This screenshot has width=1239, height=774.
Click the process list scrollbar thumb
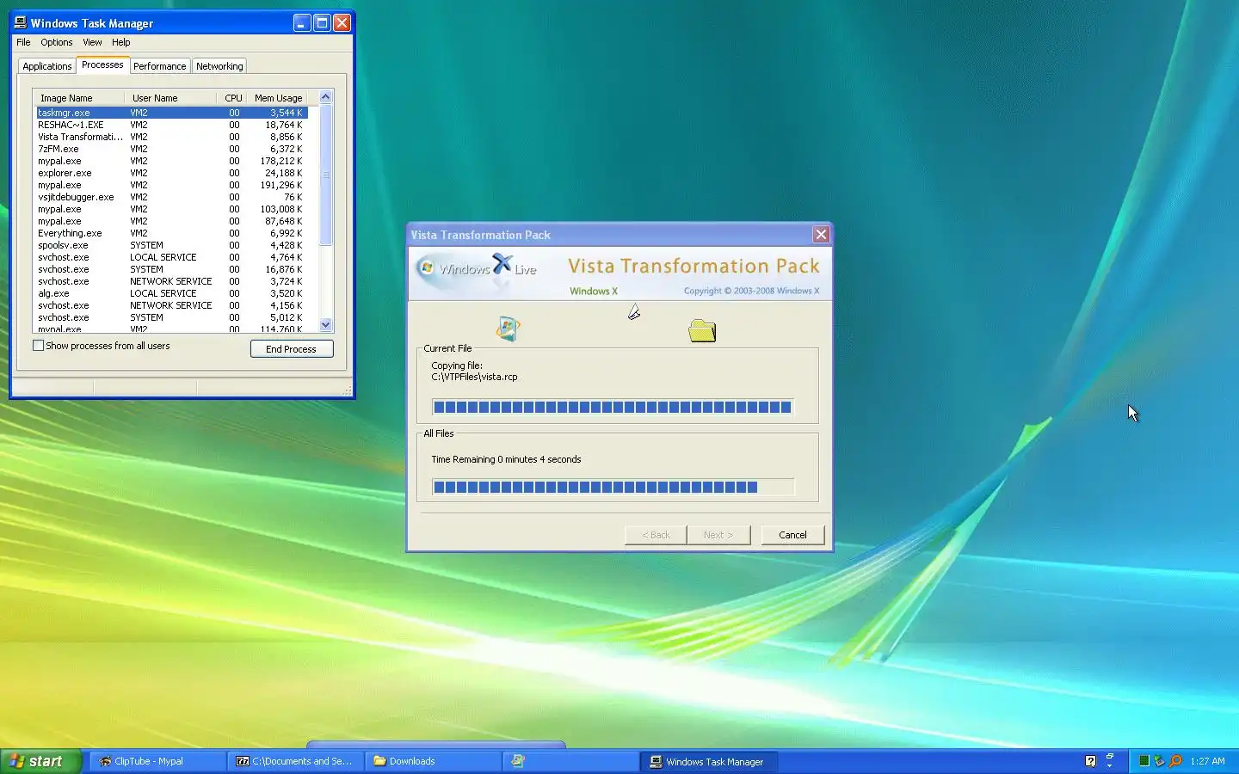tap(325, 175)
